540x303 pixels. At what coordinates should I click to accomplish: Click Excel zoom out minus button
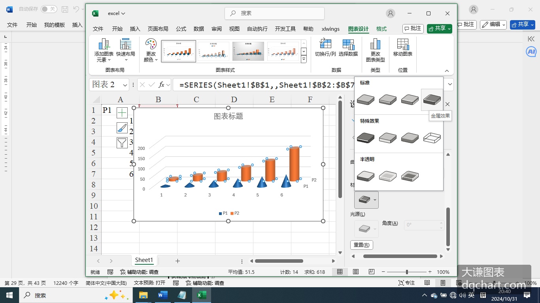383,272
